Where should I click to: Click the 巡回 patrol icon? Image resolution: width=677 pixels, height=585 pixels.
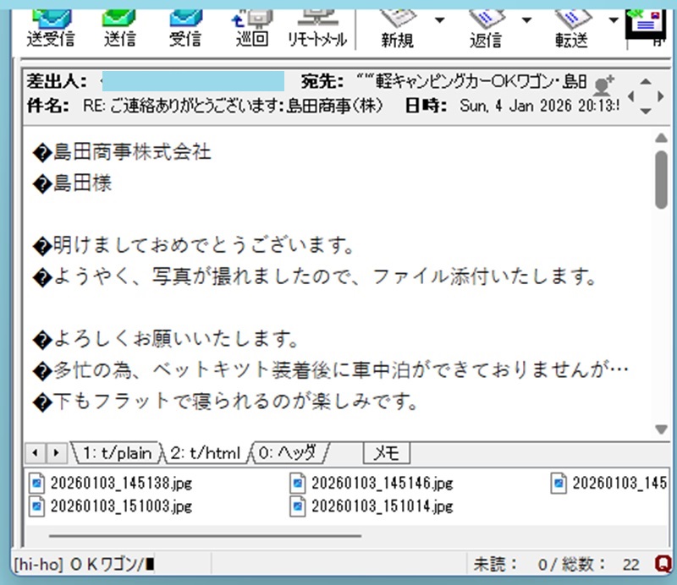[x=251, y=25]
